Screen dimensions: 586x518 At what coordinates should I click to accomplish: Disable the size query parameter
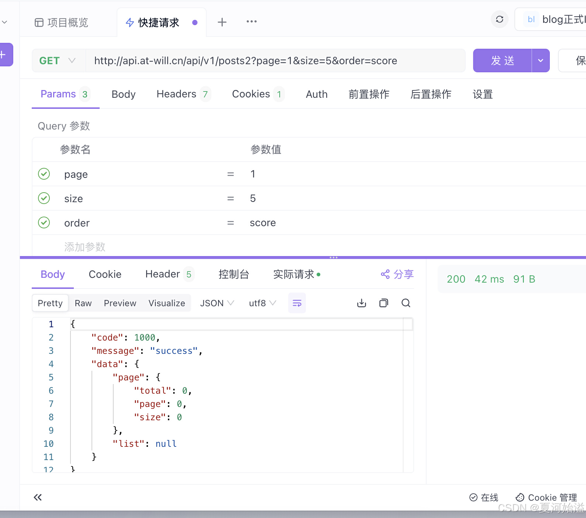click(44, 198)
